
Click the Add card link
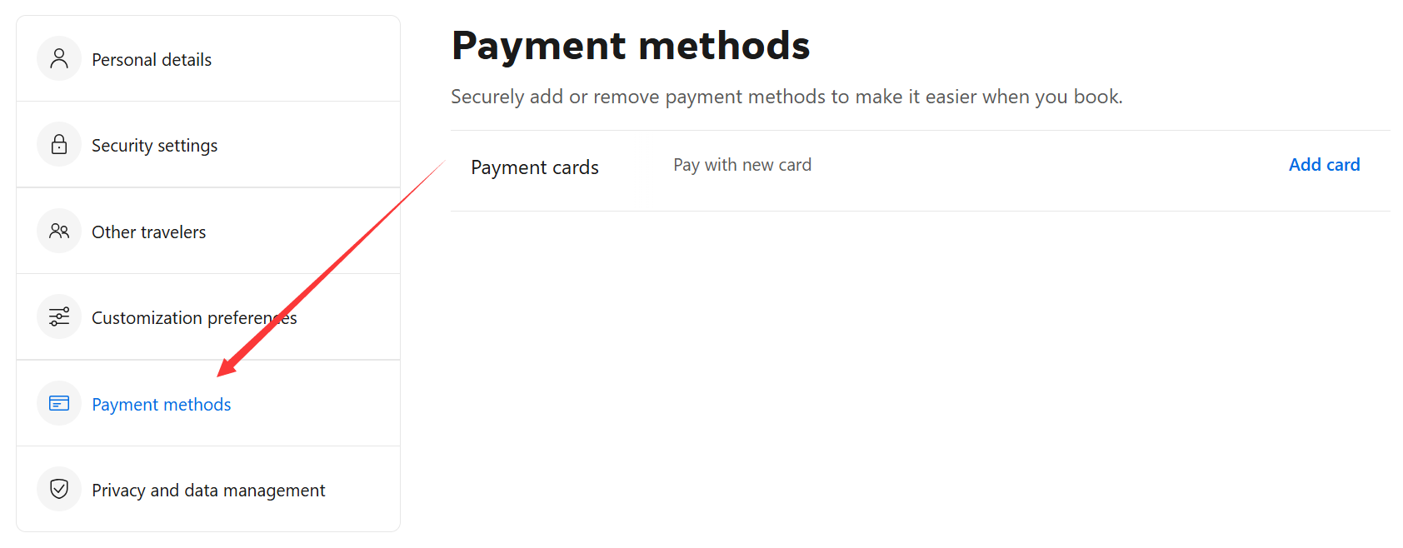tap(1324, 164)
